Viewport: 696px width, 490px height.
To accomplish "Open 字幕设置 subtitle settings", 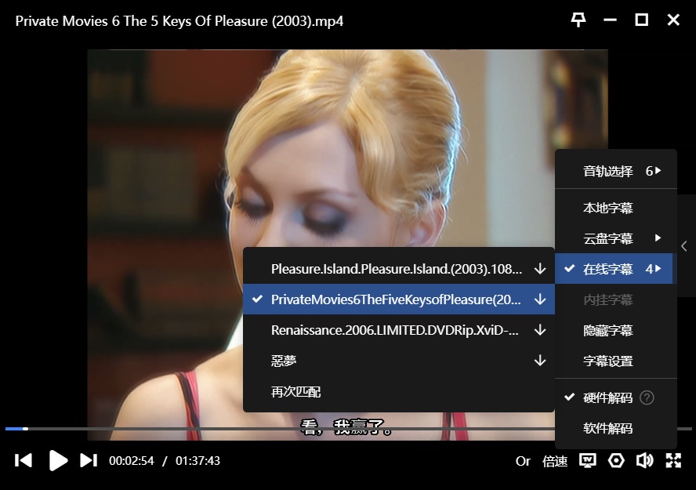I will coord(607,361).
